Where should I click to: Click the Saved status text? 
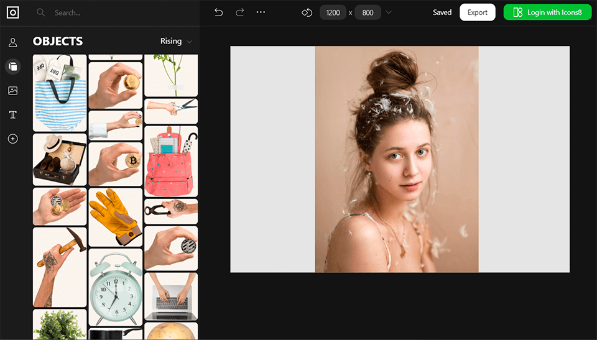tap(442, 12)
